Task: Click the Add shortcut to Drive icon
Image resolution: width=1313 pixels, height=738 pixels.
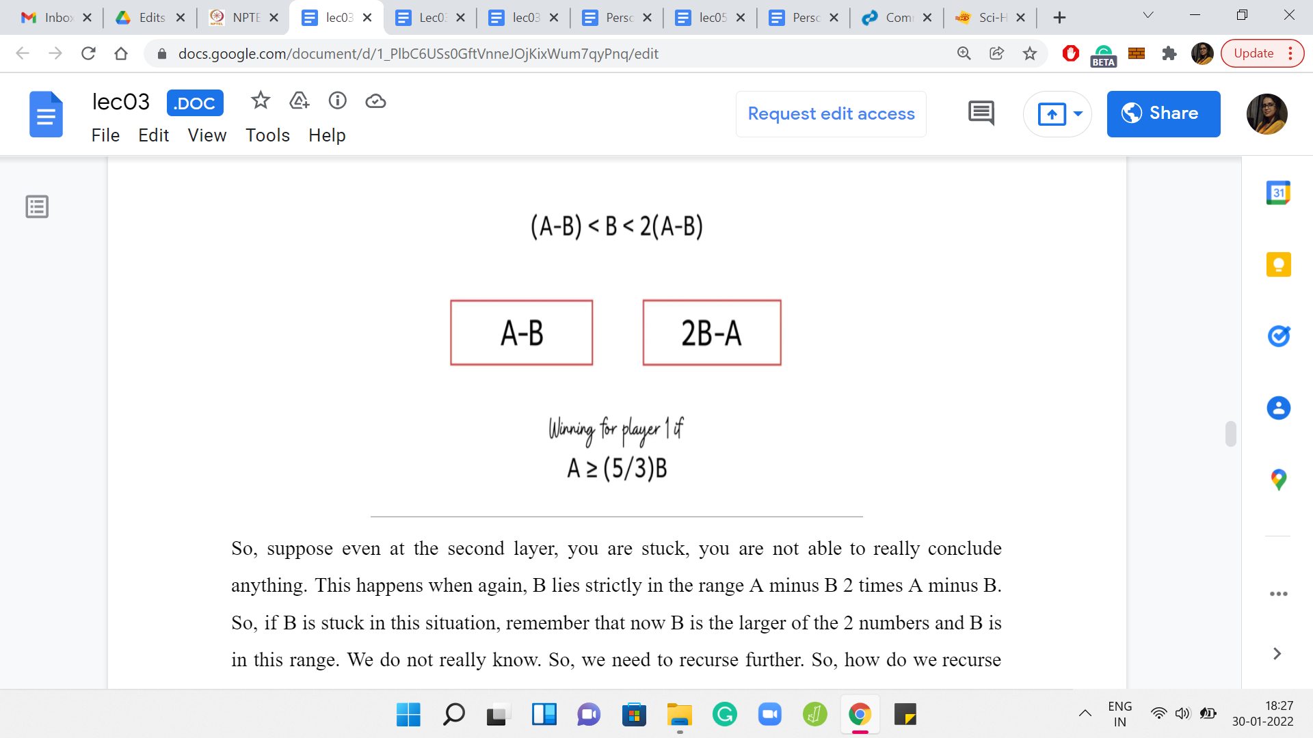Action: [x=299, y=101]
